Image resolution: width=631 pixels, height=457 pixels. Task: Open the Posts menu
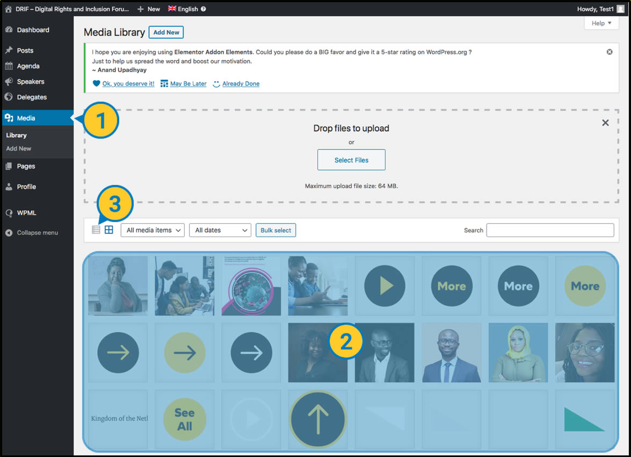pos(25,51)
